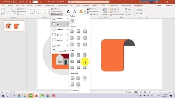Switch to the Storyboarding tab

(x=126, y=5)
